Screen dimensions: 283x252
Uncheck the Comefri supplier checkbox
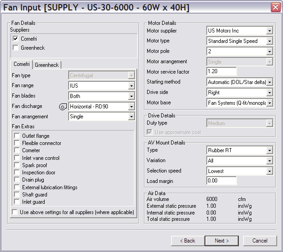click(16, 39)
